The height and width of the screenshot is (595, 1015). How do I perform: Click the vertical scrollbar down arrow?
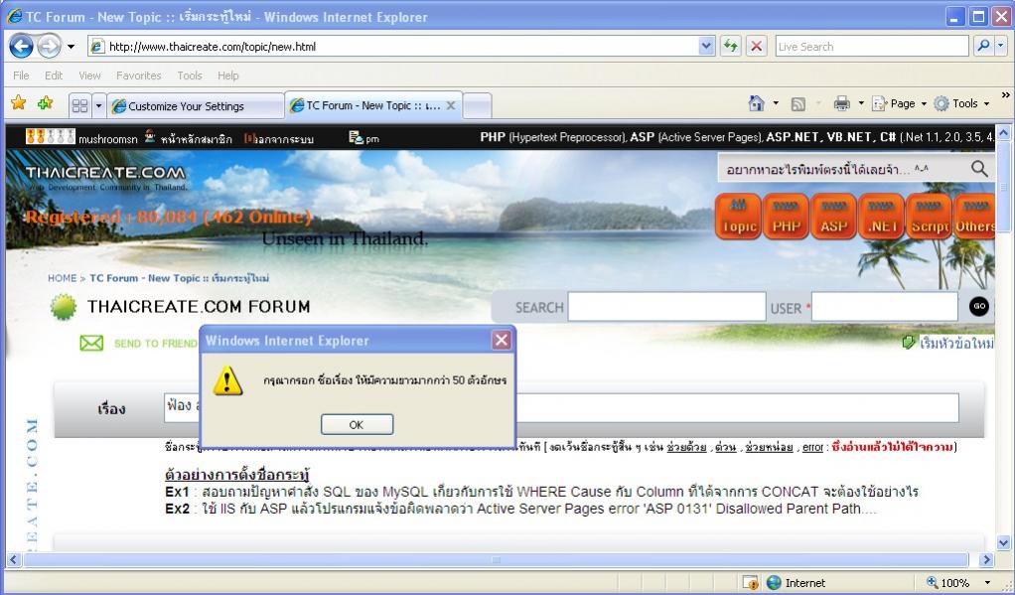point(1003,542)
